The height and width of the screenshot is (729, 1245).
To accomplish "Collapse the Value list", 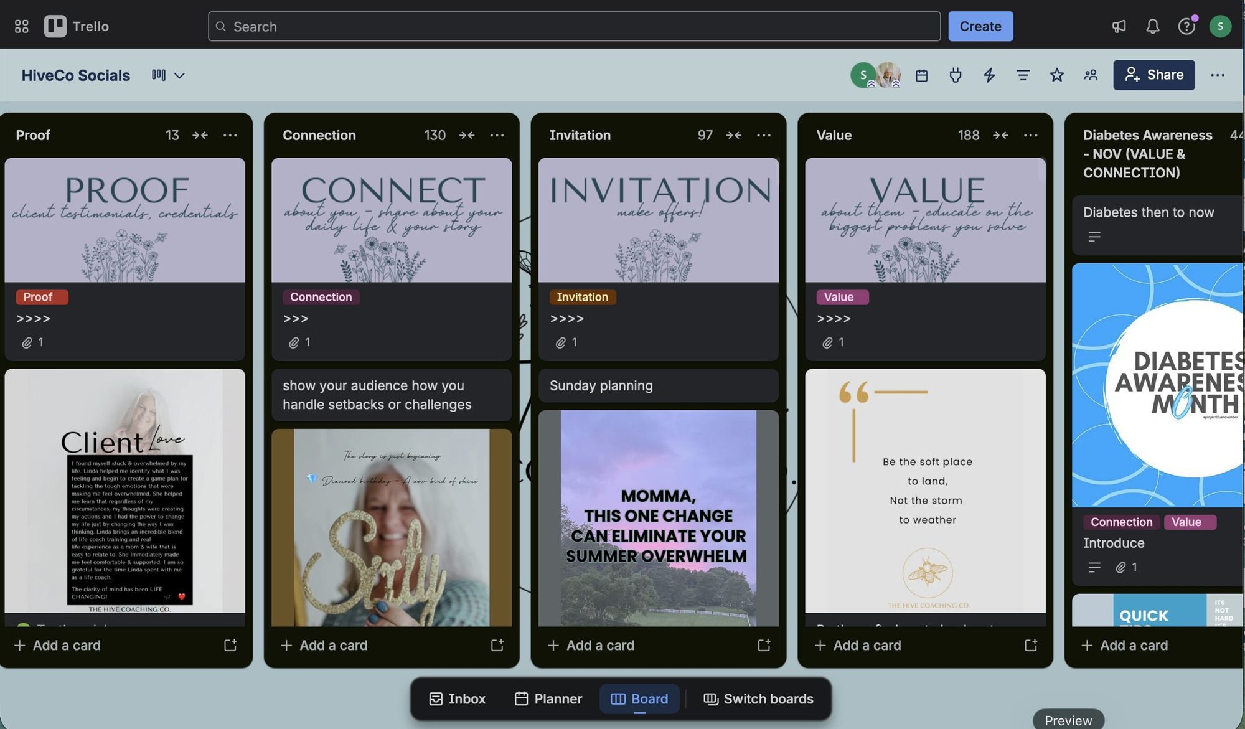I will tap(1000, 135).
